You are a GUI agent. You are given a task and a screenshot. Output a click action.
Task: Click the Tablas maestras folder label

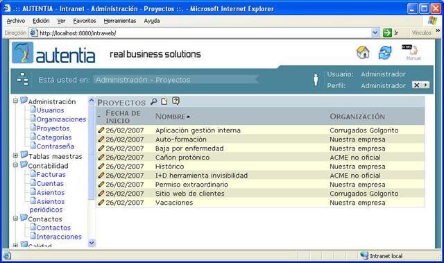point(55,156)
